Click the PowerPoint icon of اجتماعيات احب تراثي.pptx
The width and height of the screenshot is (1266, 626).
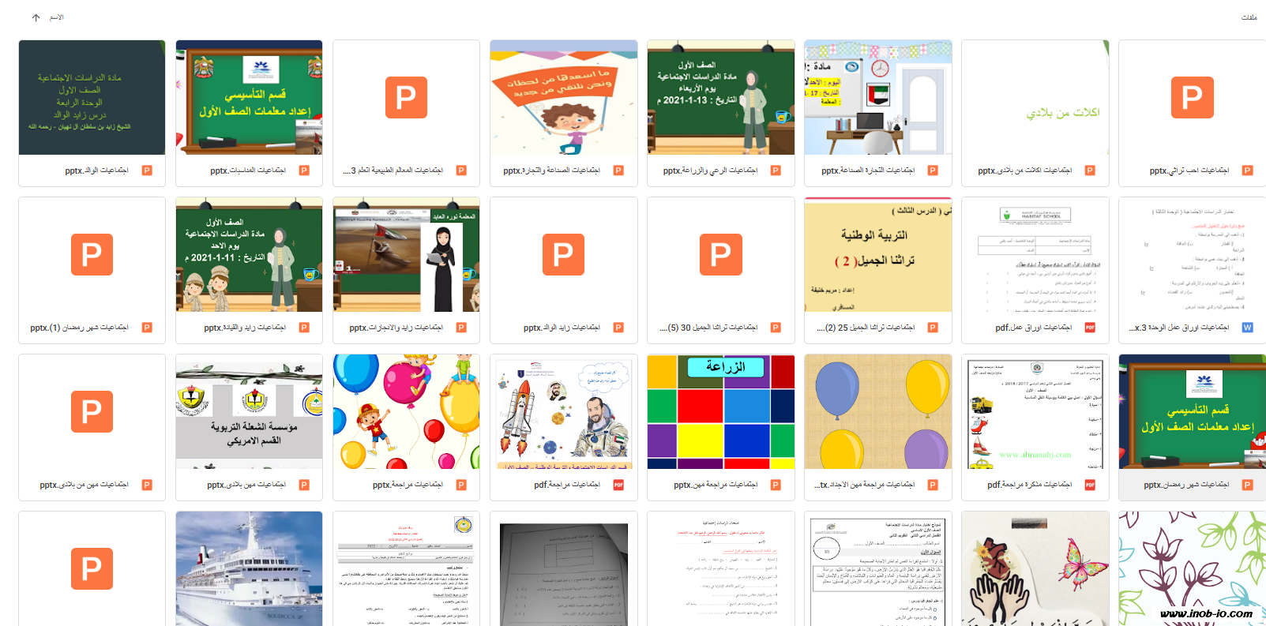1248,171
